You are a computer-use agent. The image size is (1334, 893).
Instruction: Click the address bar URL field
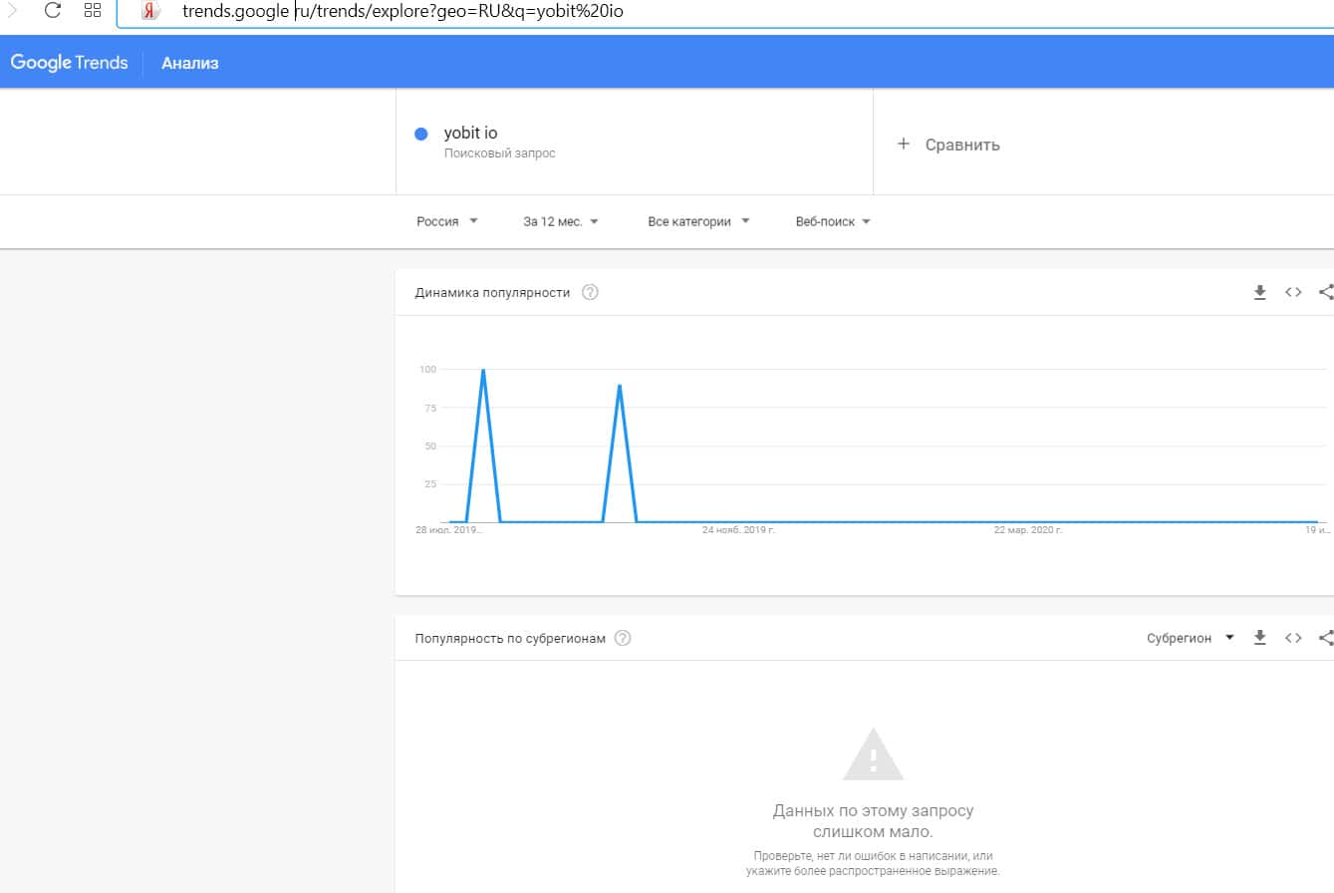tap(724, 13)
